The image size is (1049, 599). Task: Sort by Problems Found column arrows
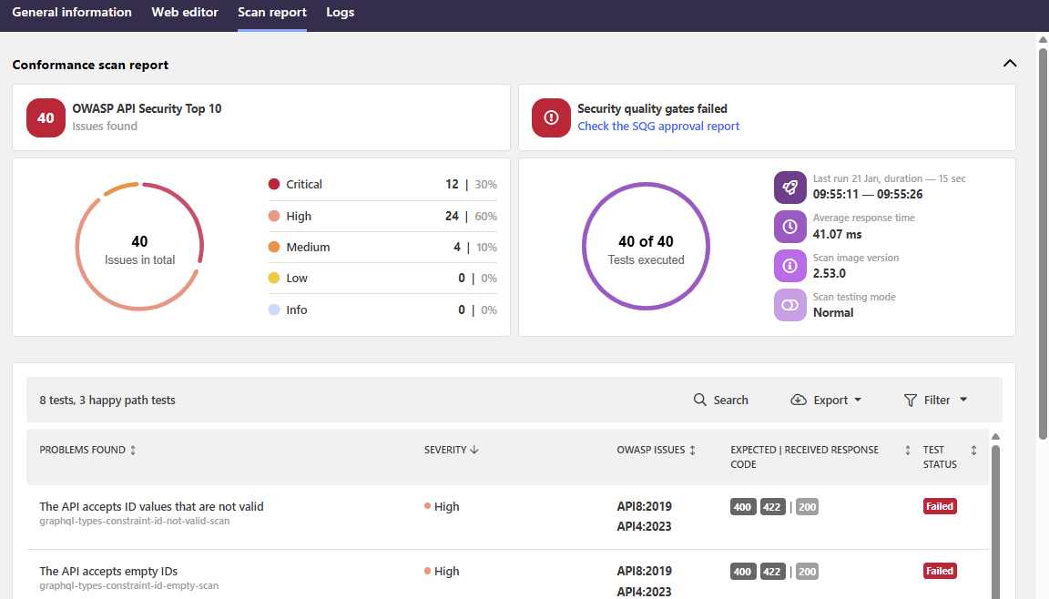tap(133, 450)
